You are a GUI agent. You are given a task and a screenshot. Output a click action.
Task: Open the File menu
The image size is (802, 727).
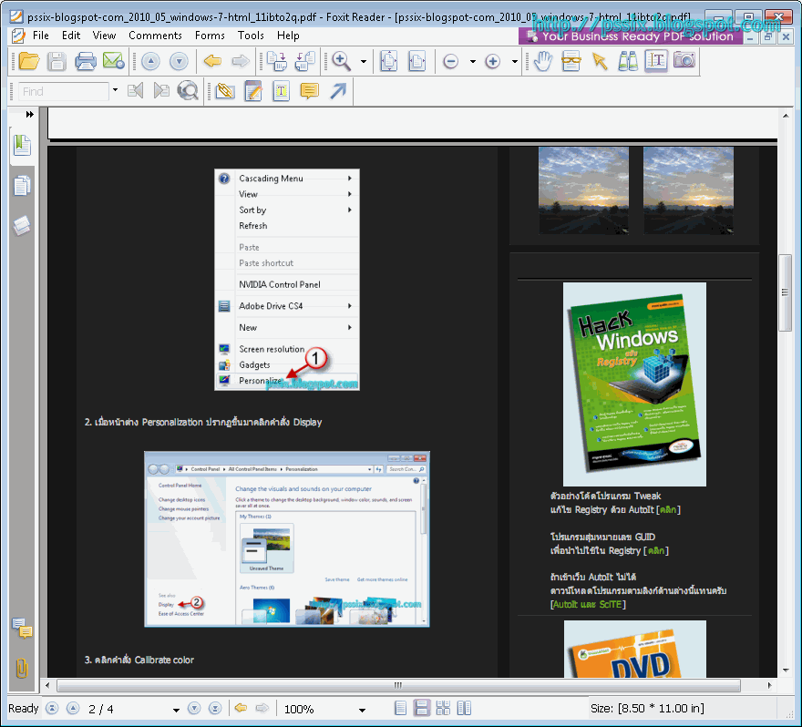tap(40, 36)
